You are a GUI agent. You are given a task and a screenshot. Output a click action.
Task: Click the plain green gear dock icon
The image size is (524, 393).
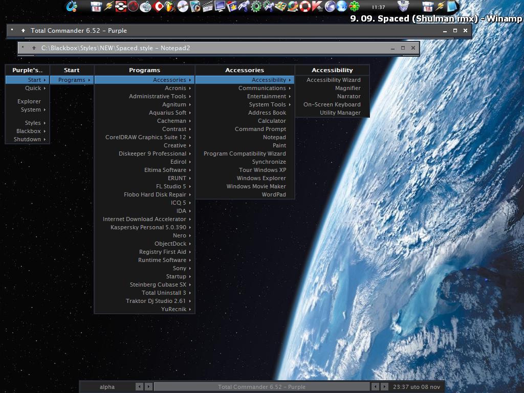256,6
